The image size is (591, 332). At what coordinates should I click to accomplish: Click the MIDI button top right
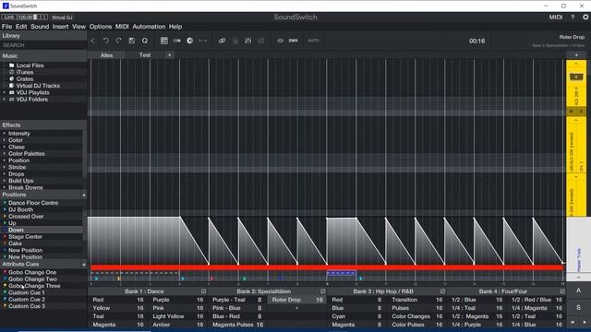click(x=556, y=17)
